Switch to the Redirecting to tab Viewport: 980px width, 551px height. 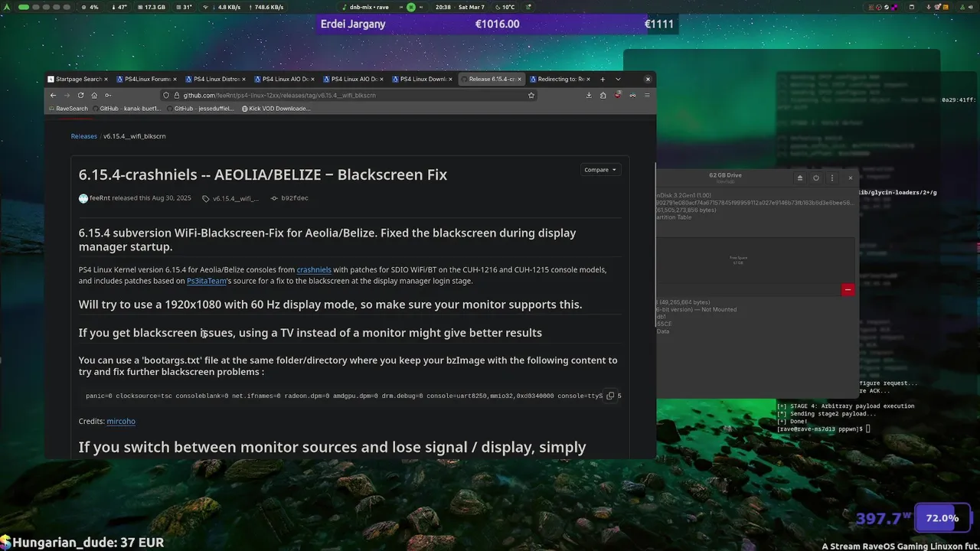tap(561, 79)
